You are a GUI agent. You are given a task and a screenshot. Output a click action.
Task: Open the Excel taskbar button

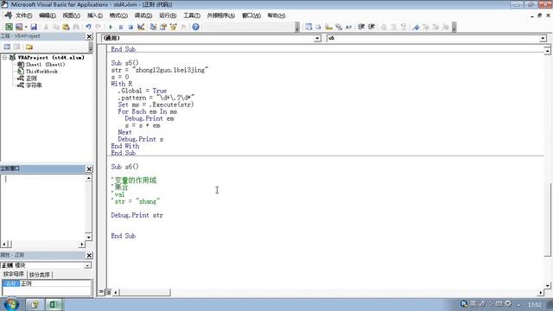click(x=54, y=304)
